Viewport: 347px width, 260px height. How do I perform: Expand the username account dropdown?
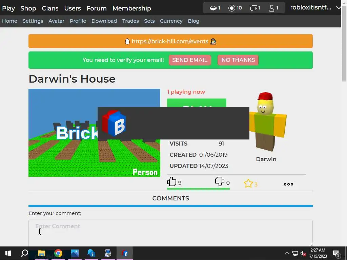pyautogui.click(x=339, y=8)
